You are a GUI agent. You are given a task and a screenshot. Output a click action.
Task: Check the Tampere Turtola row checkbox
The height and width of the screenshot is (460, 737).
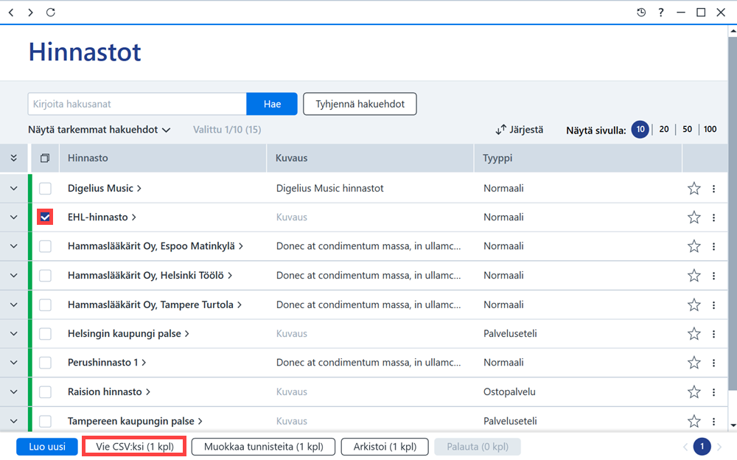click(45, 304)
